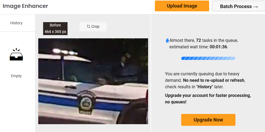The height and width of the screenshot is (132, 265).
Task: Select the Crop tool
Action: pos(93,26)
